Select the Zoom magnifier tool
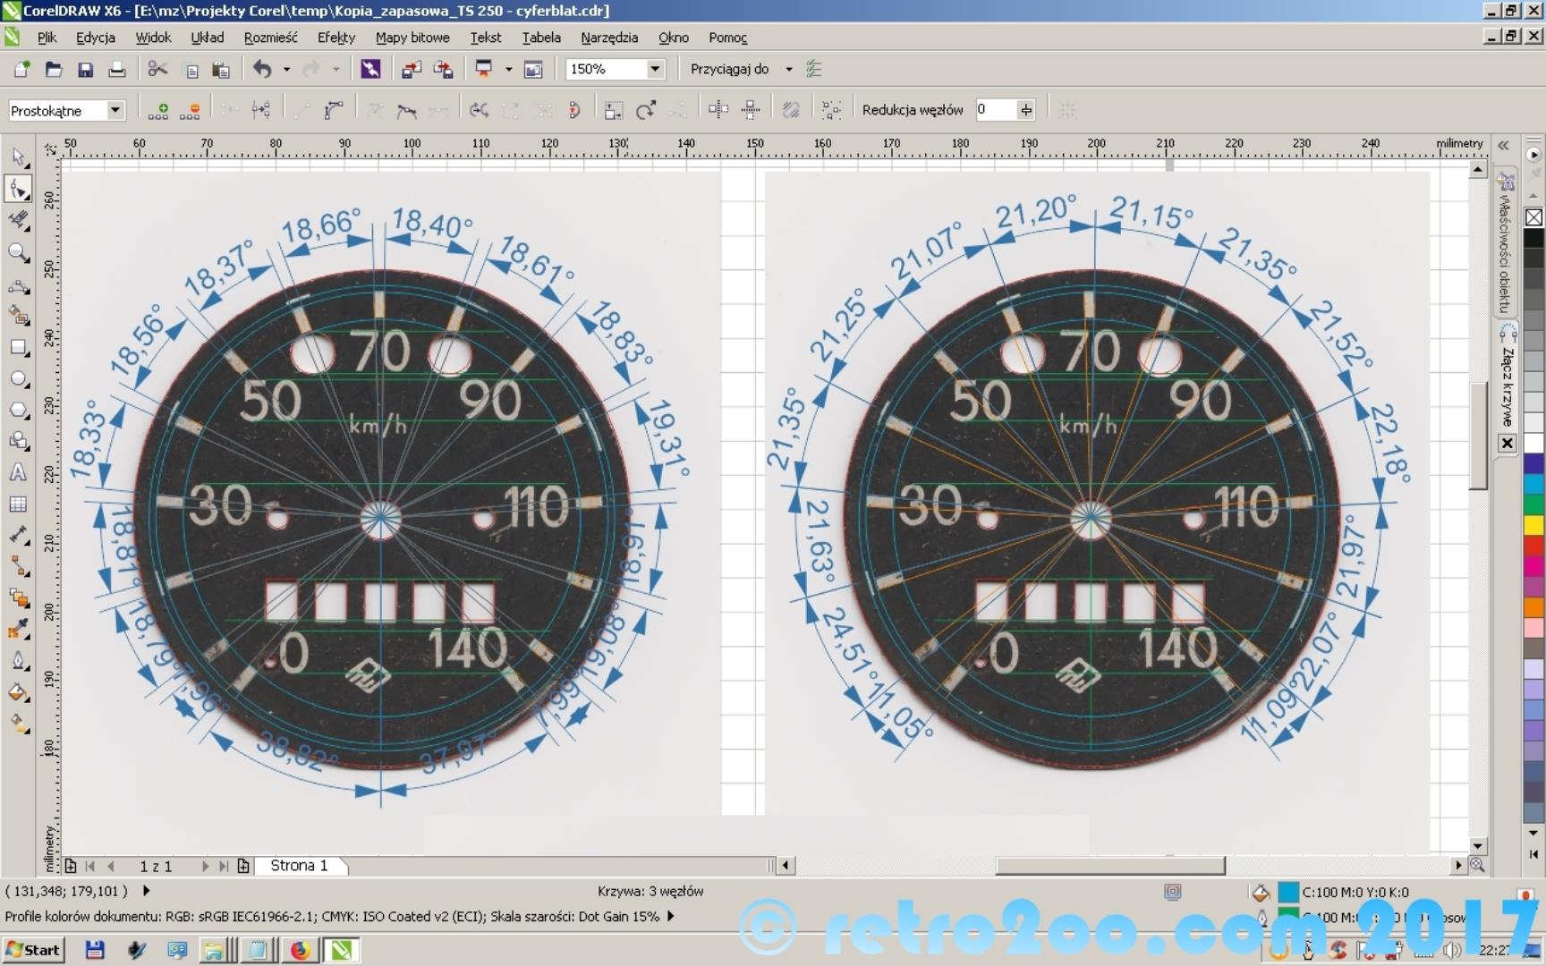 [x=18, y=253]
